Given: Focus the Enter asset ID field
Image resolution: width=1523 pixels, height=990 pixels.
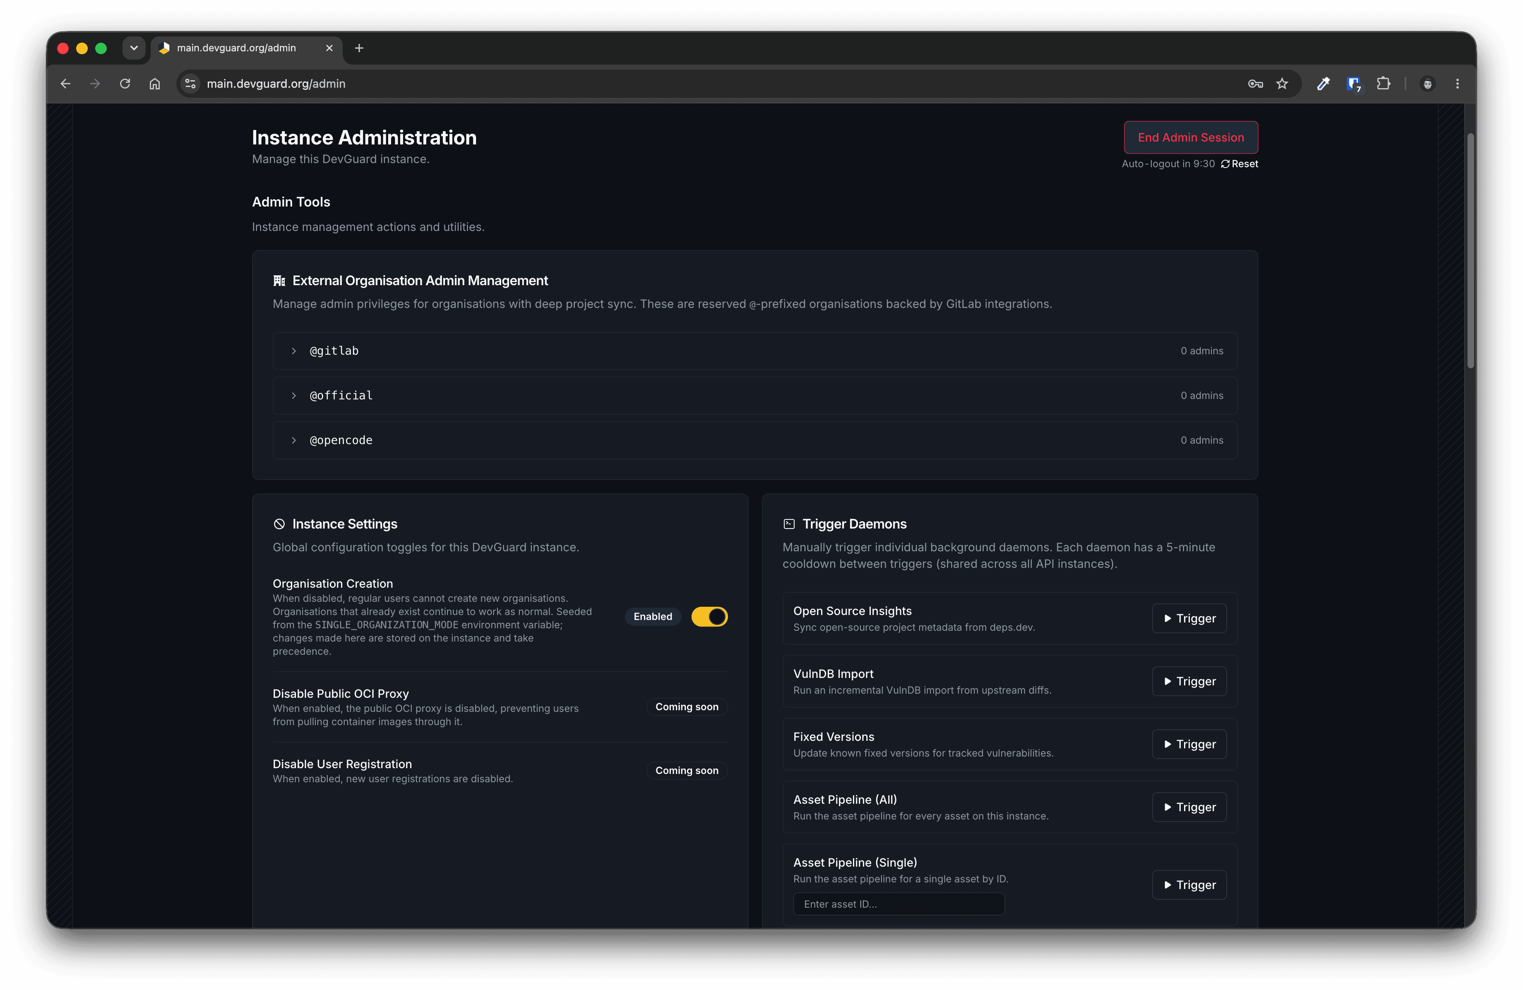Looking at the screenshot, I should (x=898, y=904).
